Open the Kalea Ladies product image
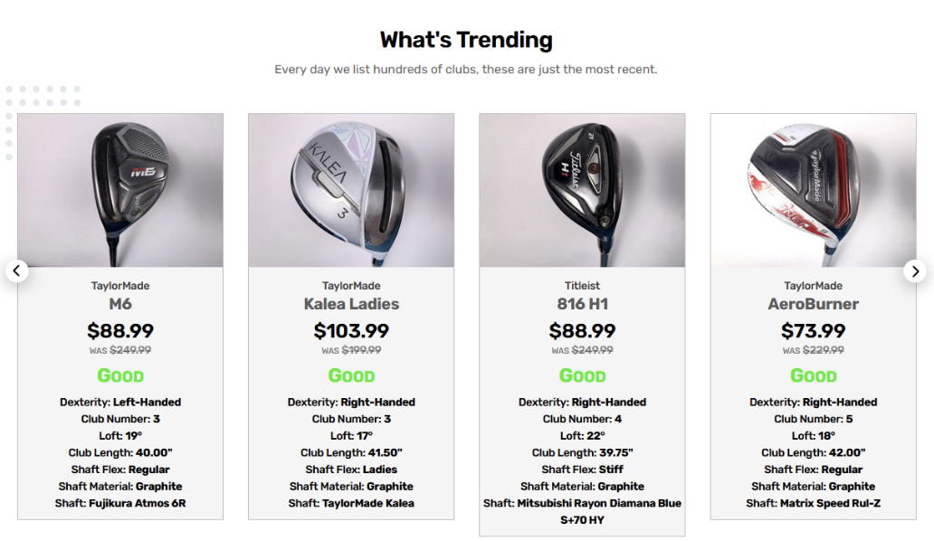Screen dimensions: 934x541 (x=351, y=190)
